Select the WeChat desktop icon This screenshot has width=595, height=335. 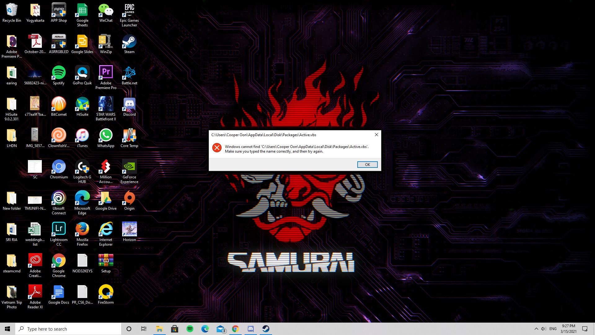(x=106, y=13)
